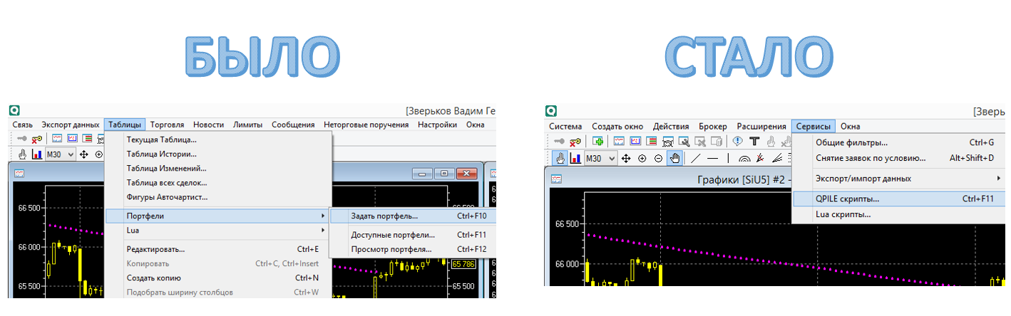
Task: Choose Текущая Таблица... menu entry
Action: click(x=217, y=139)
